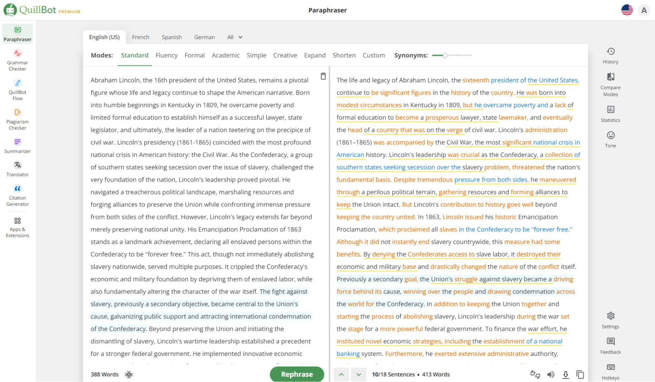Adjust the Synonyms slider handle
The image size is (655, 382).
coord(445,55)
